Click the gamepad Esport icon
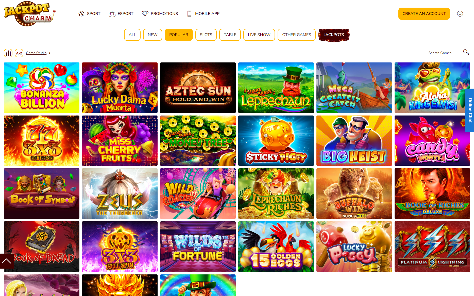The height and width of the screenshot is (296, 474). click(x=112, y=14)
